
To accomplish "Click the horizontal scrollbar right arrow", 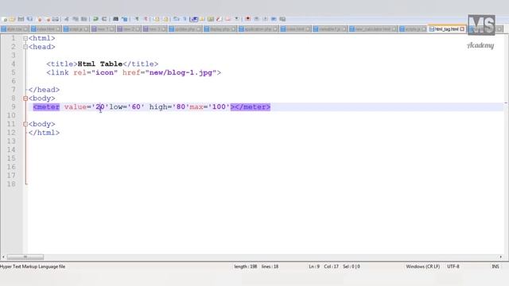I will (x=500, y=257).
